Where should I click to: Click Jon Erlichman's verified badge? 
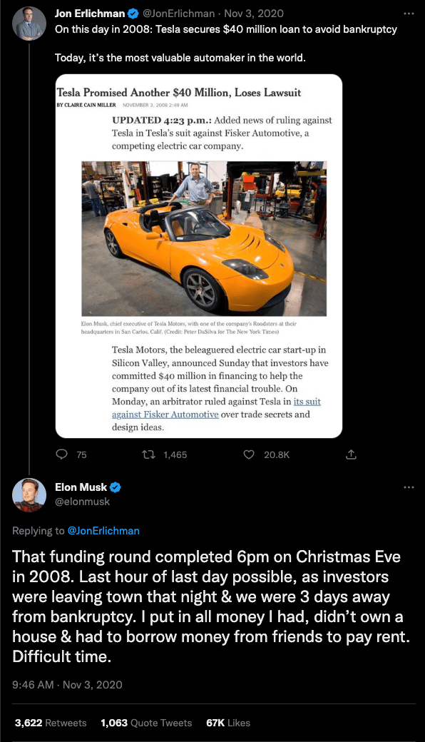[x=133, y=14]
